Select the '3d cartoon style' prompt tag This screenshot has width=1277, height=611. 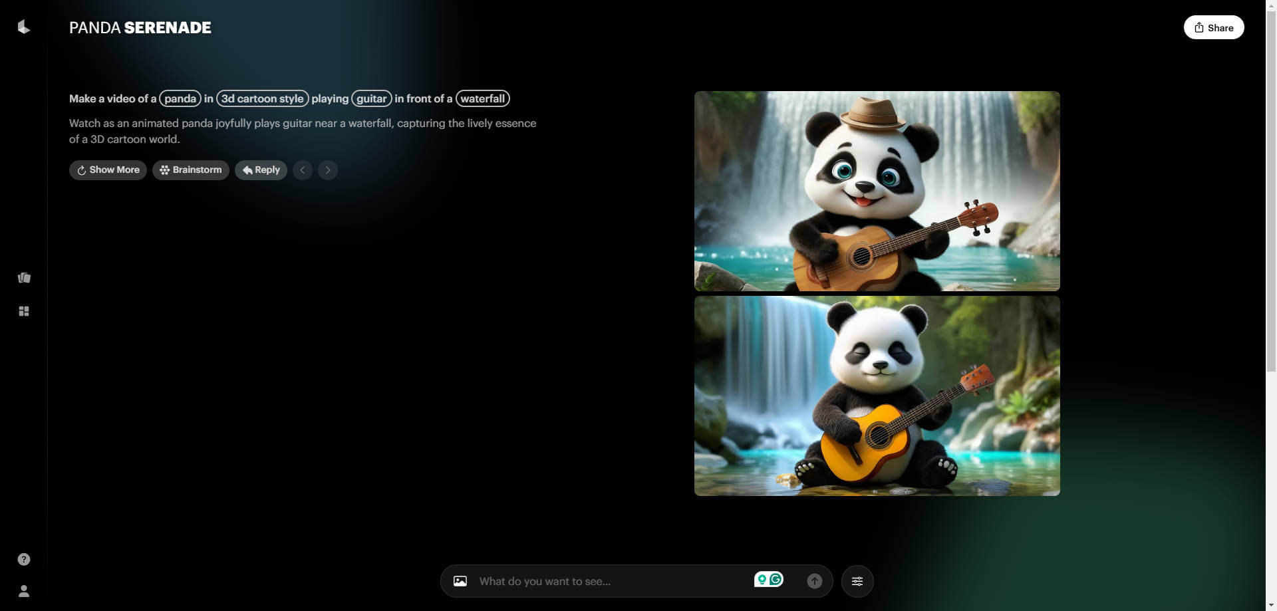[263, 98]
